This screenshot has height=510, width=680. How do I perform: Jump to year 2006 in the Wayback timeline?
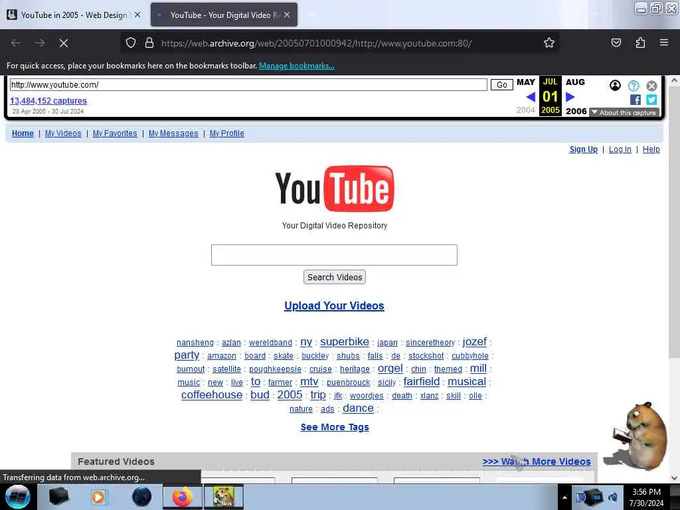(x=576, y=111)
